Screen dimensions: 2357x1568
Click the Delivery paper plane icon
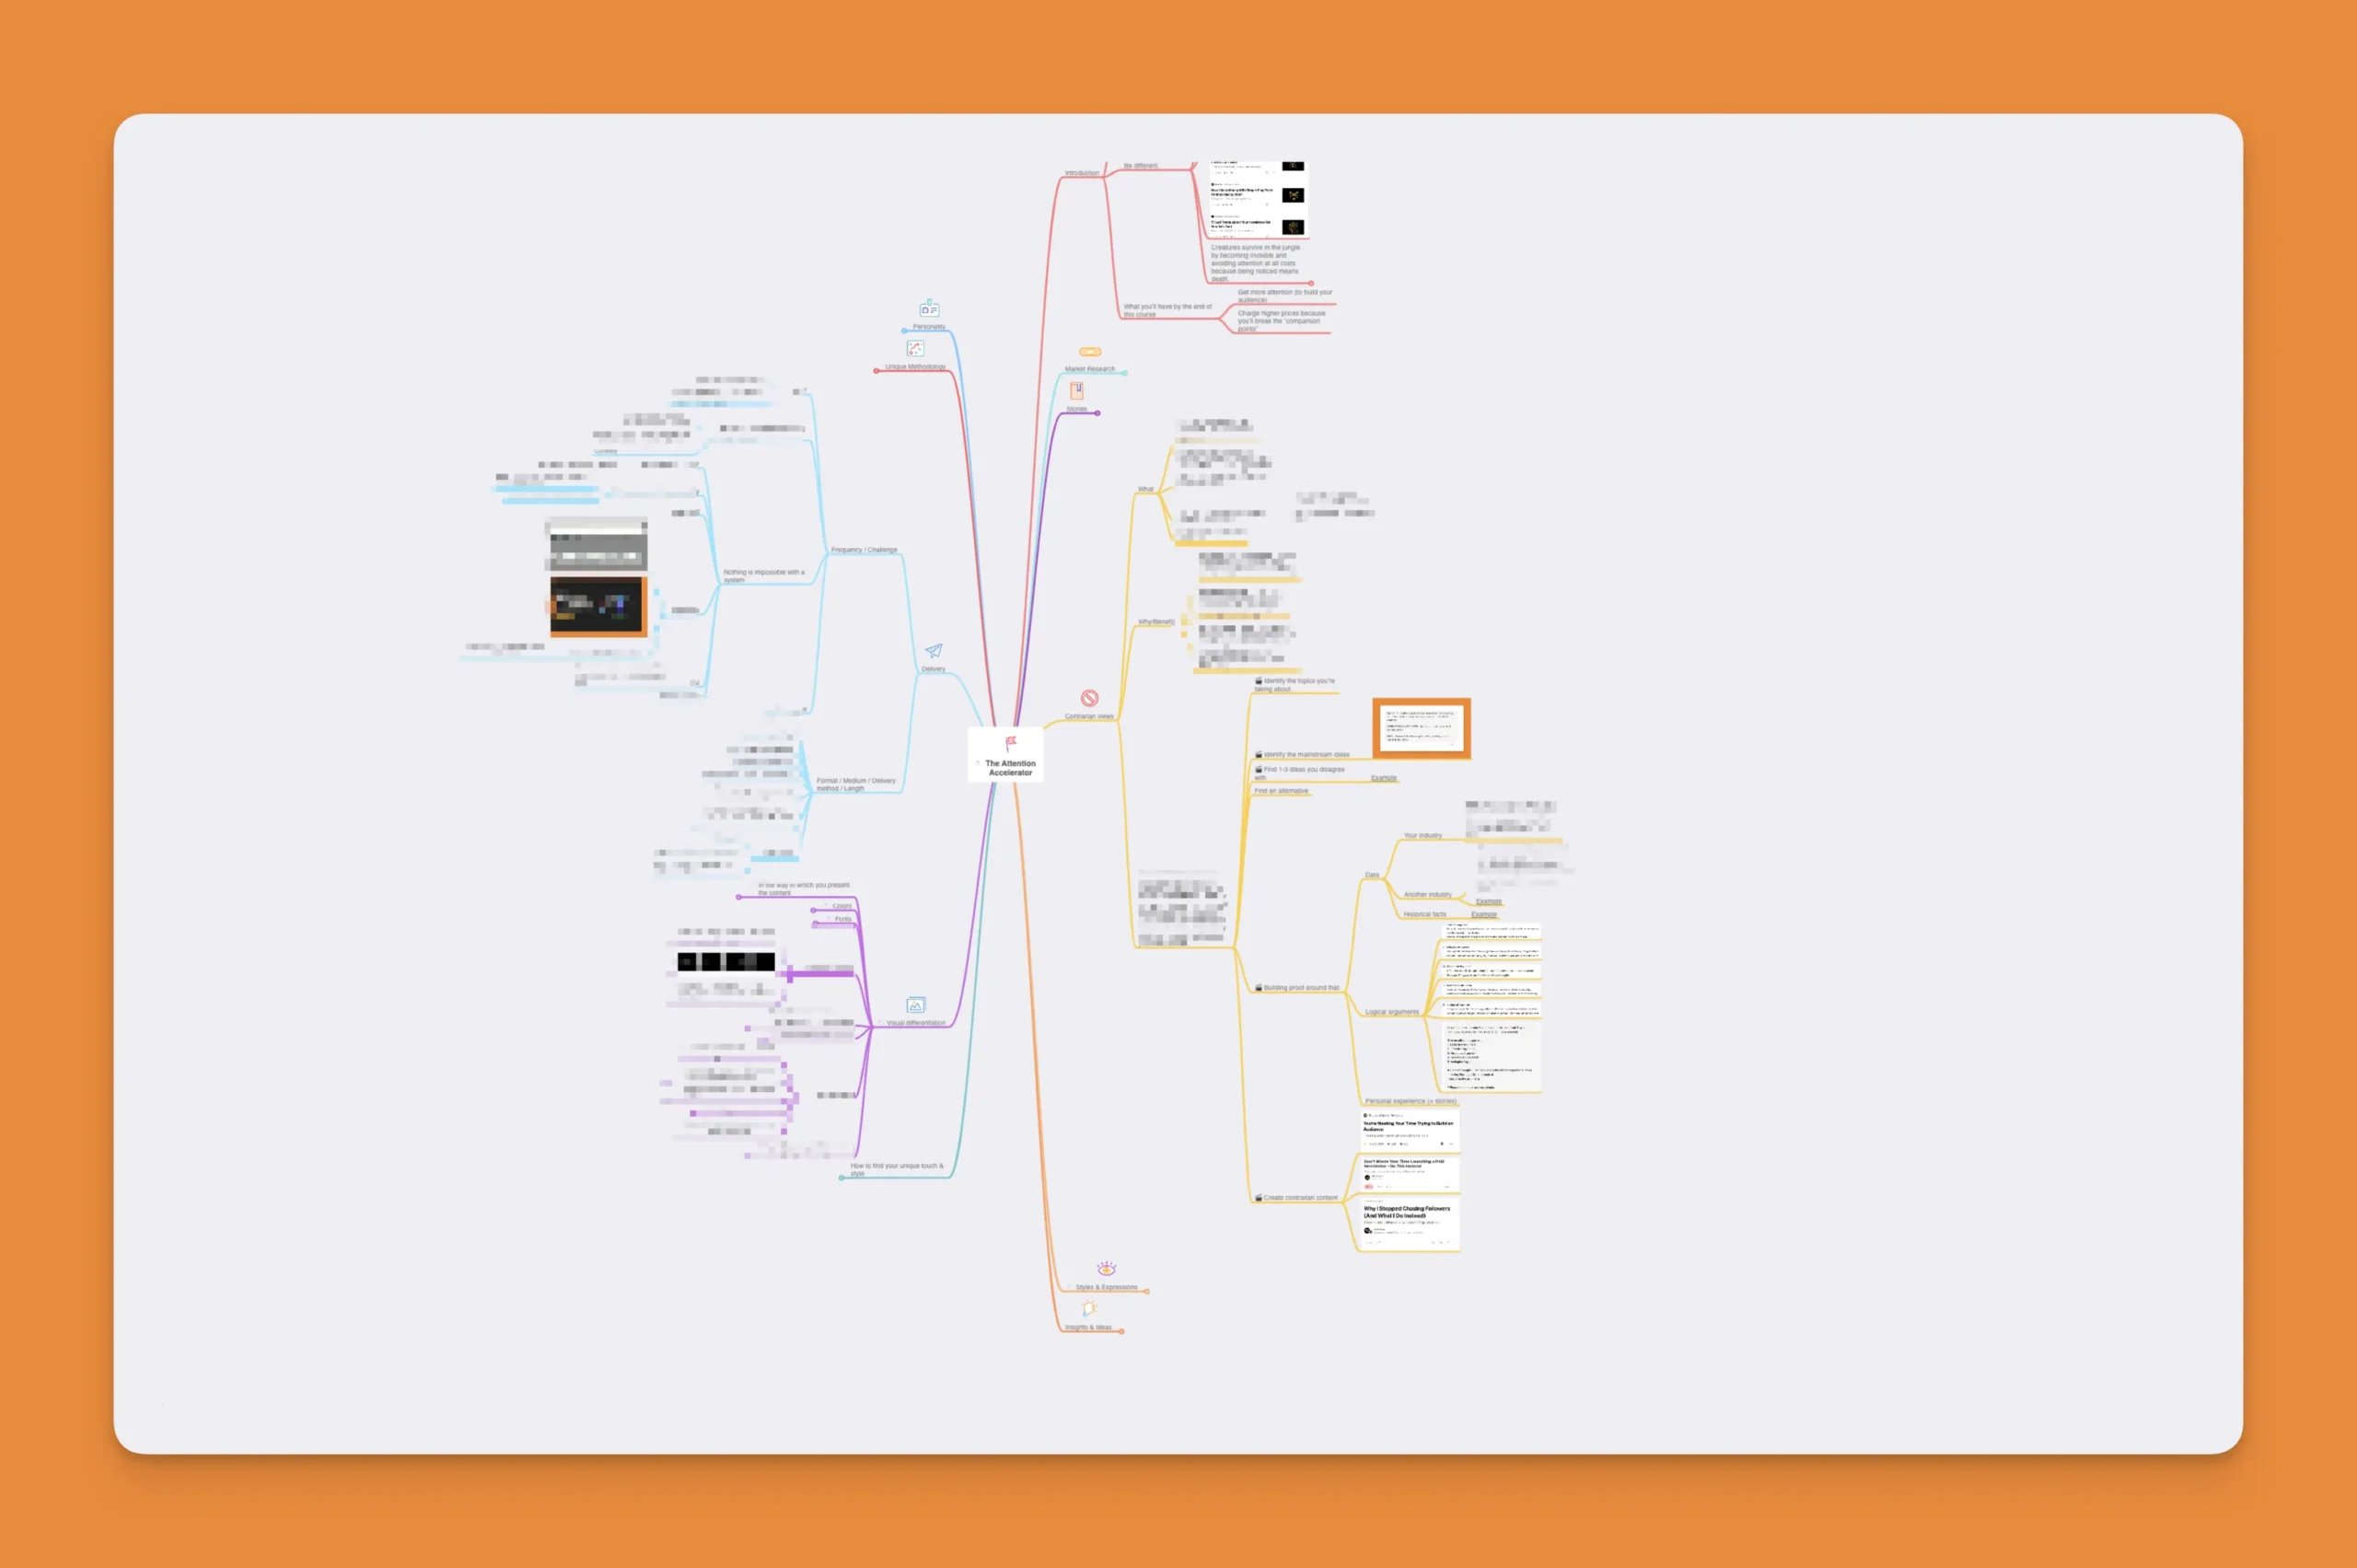(933, 651)
